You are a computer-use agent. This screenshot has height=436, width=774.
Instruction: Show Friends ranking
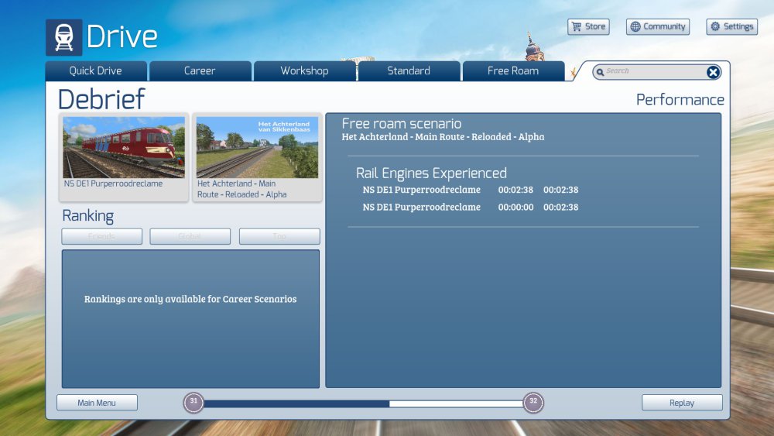point(102,236)
